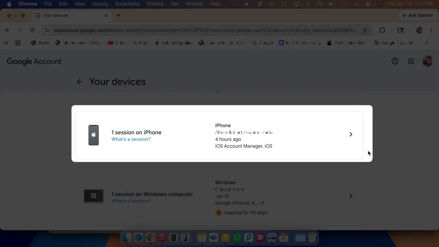The height and width of the screenshot is (247, 439).
Task: Open the View menu
Action: tap(79, 4)
